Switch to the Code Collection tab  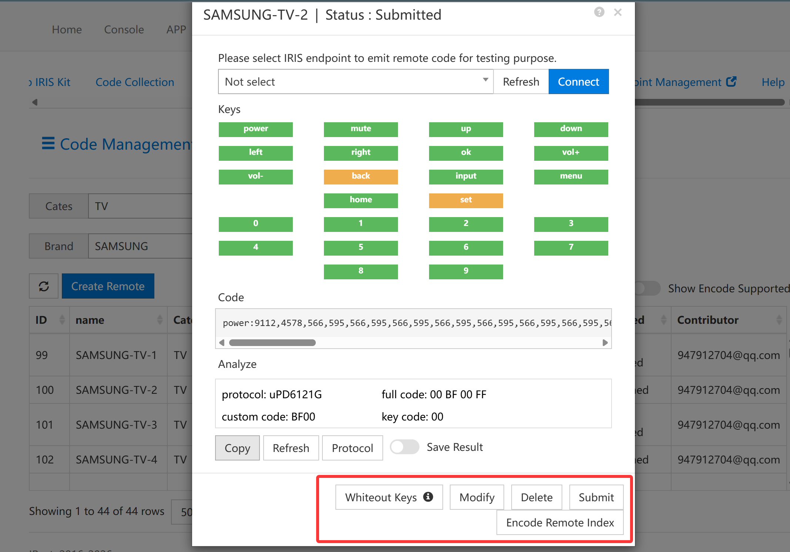(135, 82)
